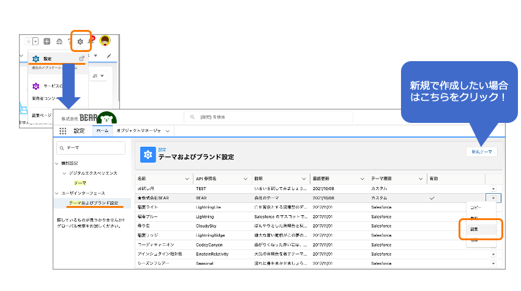The width and height of the screenshot is (521, 291).
Task: Open the sort button dropdown in small window
Action: [x=99, y=76]
